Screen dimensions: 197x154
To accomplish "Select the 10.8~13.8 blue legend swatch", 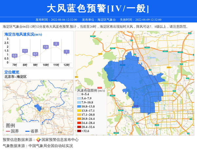I will 79,107.
